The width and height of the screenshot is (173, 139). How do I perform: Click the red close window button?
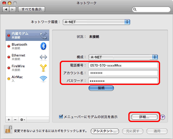4,3
